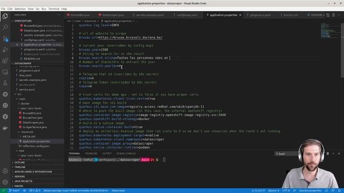Switch to the BruvaxBot.java editor tab
This screenshot has height=193, width=344.
pyautogui.click(x=80, y=15)
